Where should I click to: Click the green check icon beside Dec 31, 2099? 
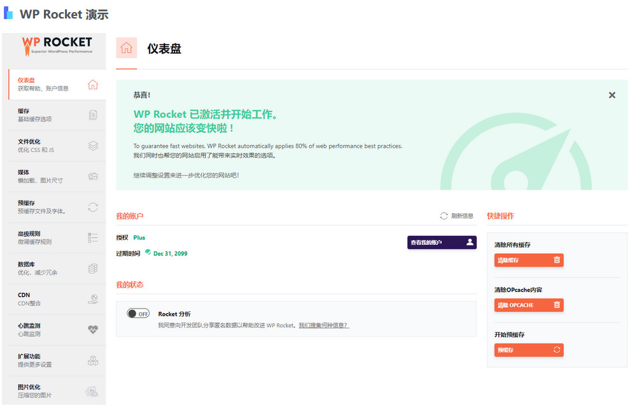[x=148, y=252]
